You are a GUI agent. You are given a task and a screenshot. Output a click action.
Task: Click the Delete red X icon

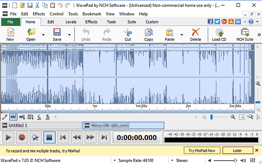(x=196, y=32)
